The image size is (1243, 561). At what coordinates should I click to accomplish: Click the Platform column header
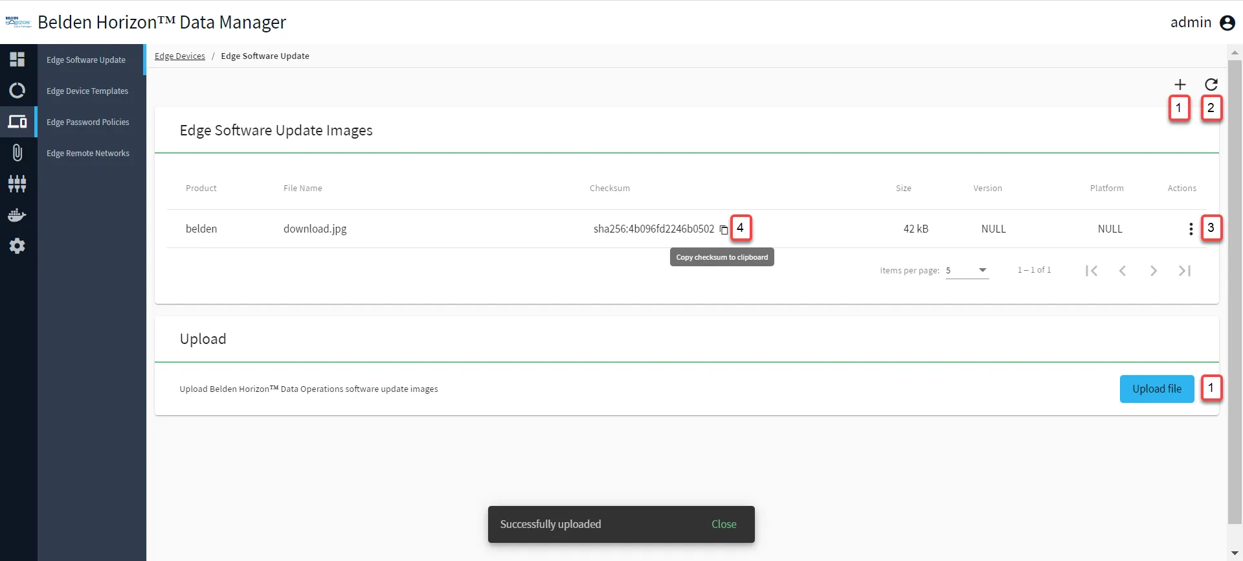click(x=1107, y=189)
